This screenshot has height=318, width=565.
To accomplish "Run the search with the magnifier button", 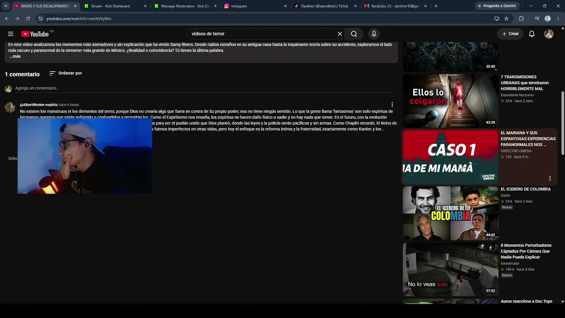I will click(x=354, y=34).
